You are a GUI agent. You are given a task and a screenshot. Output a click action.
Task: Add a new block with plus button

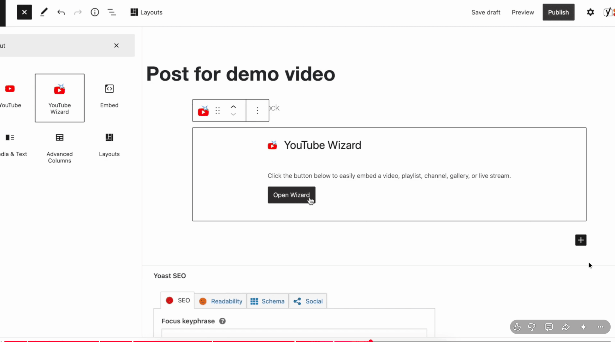click(581, 240)
